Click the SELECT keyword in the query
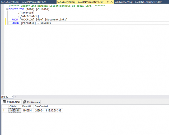This screenshot has height=135, width=169. tap(13, 9)
